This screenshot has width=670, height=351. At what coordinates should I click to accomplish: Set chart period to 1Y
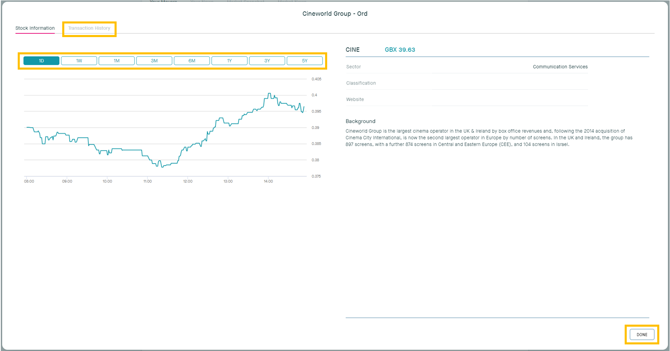(230, 61)
